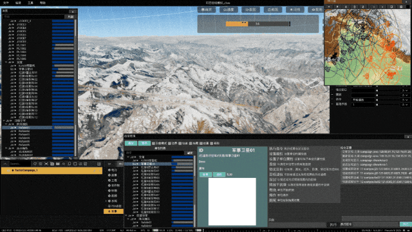Click the circle icon beside 工程
This screenshot has height=232, width=412.
(109, 180)
